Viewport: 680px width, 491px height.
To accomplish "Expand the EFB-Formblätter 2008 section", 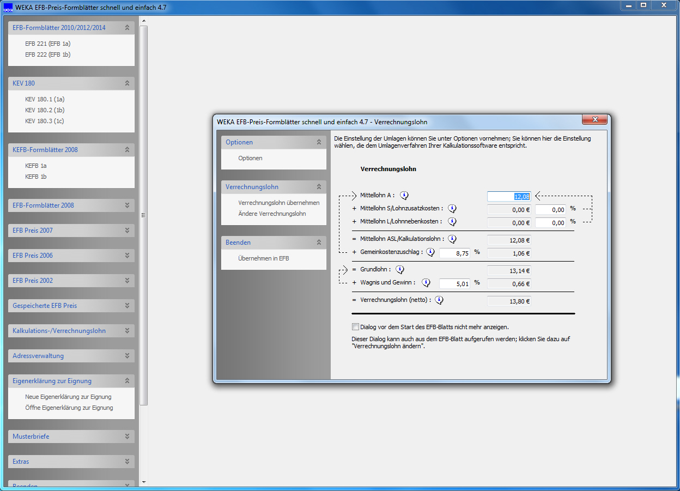I will coord(127,205).
